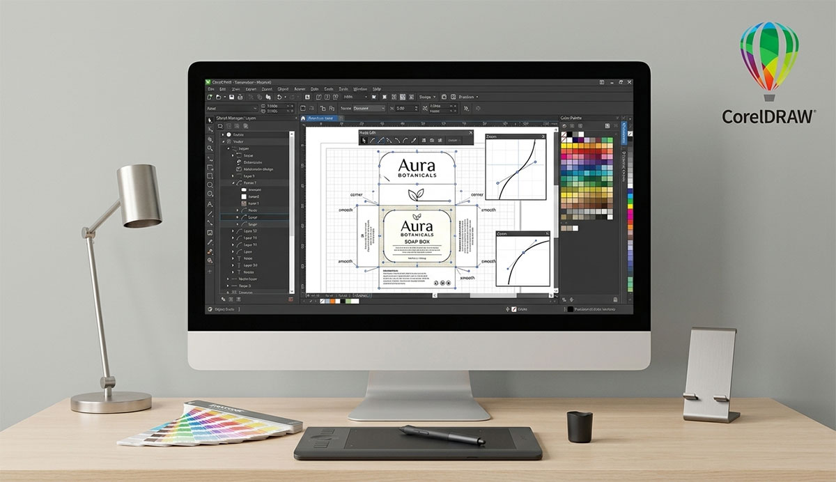Click the first icon under Color Palette title
The height and width of the screenshot is (482, 836).
coord(564,126)
